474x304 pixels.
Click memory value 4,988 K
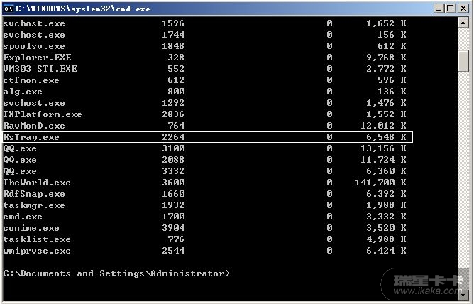[x=386, y=239]
